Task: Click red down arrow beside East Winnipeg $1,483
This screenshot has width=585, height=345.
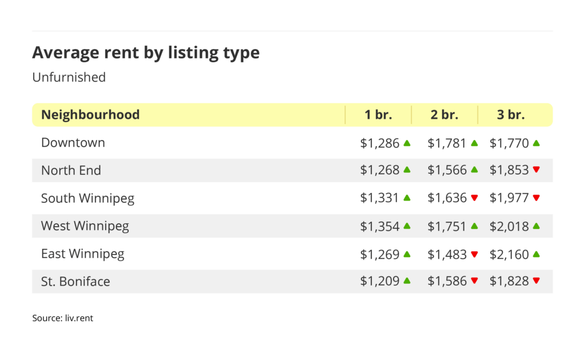Action: (474, 254)
